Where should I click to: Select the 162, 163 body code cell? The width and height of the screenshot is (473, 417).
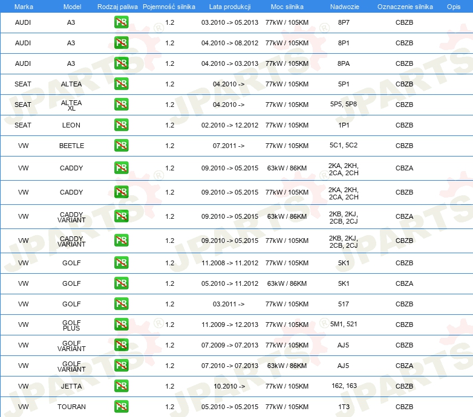(x=344, y=386)
